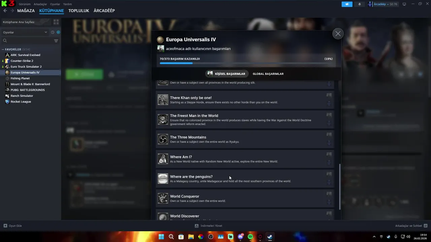Click The Three Mountains title text
Image resolution: width=431 pixels, height=242 pixels.
click(188, 137)
